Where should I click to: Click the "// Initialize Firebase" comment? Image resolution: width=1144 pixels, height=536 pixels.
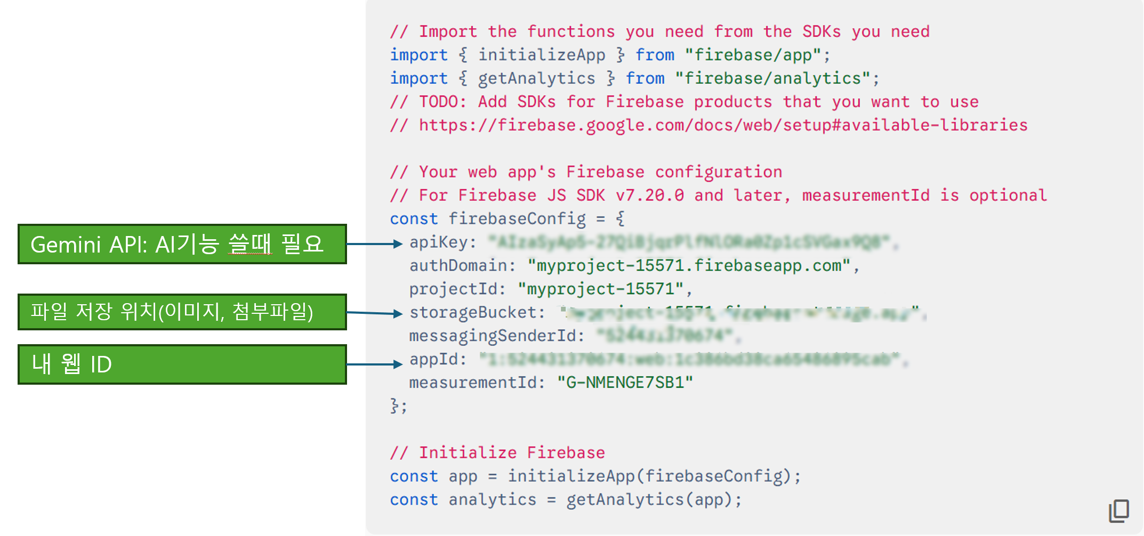click(x=497, y=453)
